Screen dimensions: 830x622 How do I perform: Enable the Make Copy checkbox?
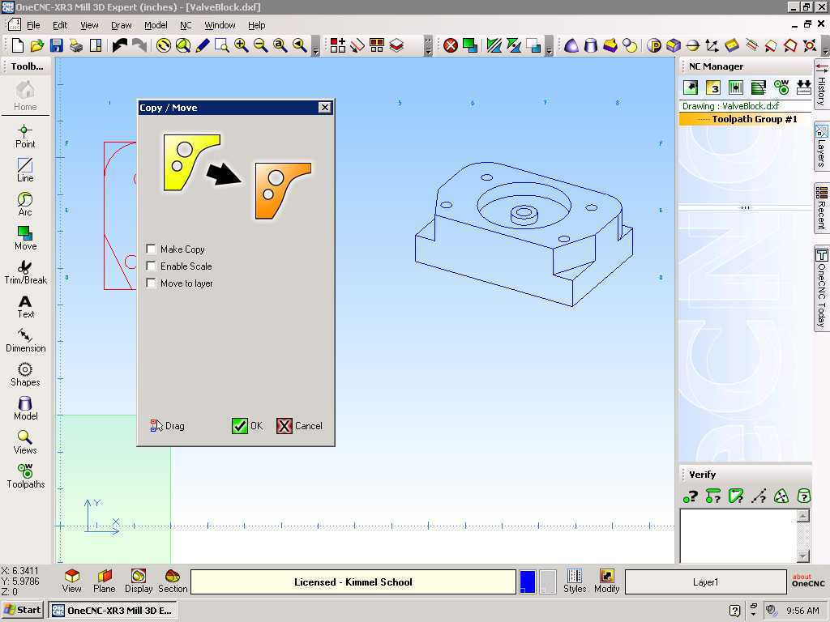tap(151, 249)
